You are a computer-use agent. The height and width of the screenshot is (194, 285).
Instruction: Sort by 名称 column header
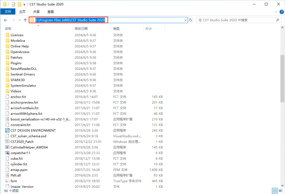[8, 29]
